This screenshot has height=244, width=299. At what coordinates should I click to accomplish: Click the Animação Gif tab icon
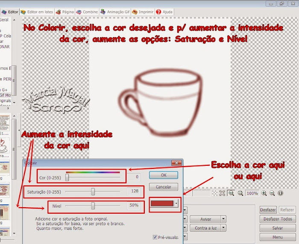[103, 12]
